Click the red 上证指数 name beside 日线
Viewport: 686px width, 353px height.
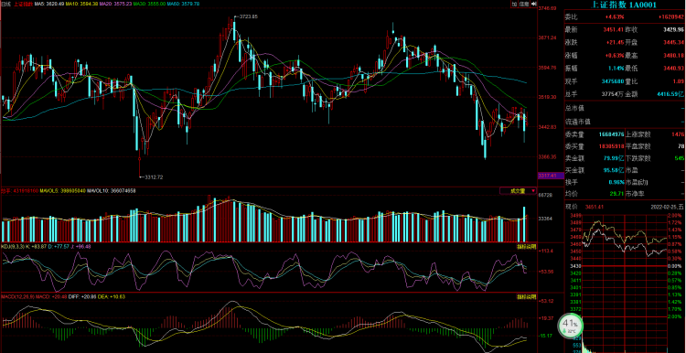pos(24,3)
